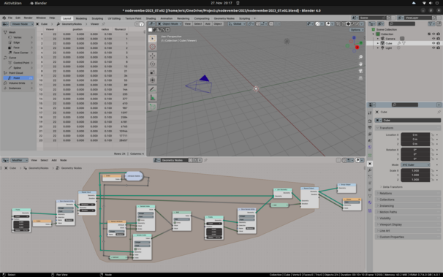This screenshot has width=443, height=277.
Task: Open the Object Data properties tab
Action: [370, 196]
